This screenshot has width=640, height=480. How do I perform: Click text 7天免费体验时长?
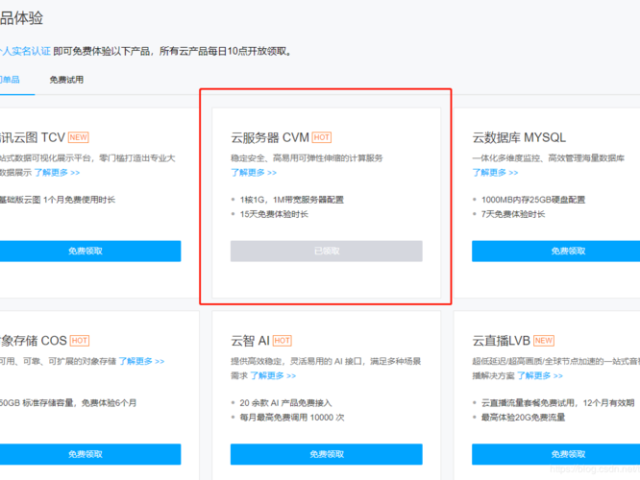click(x=513, y=214)
